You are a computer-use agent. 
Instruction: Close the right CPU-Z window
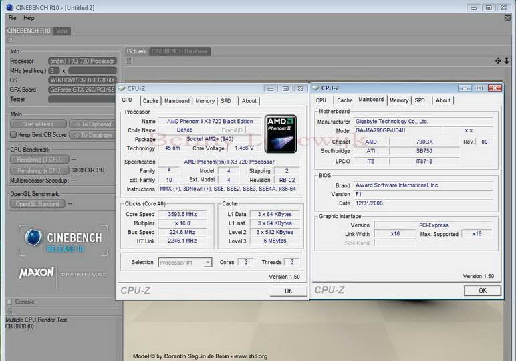tap(495, 88)
